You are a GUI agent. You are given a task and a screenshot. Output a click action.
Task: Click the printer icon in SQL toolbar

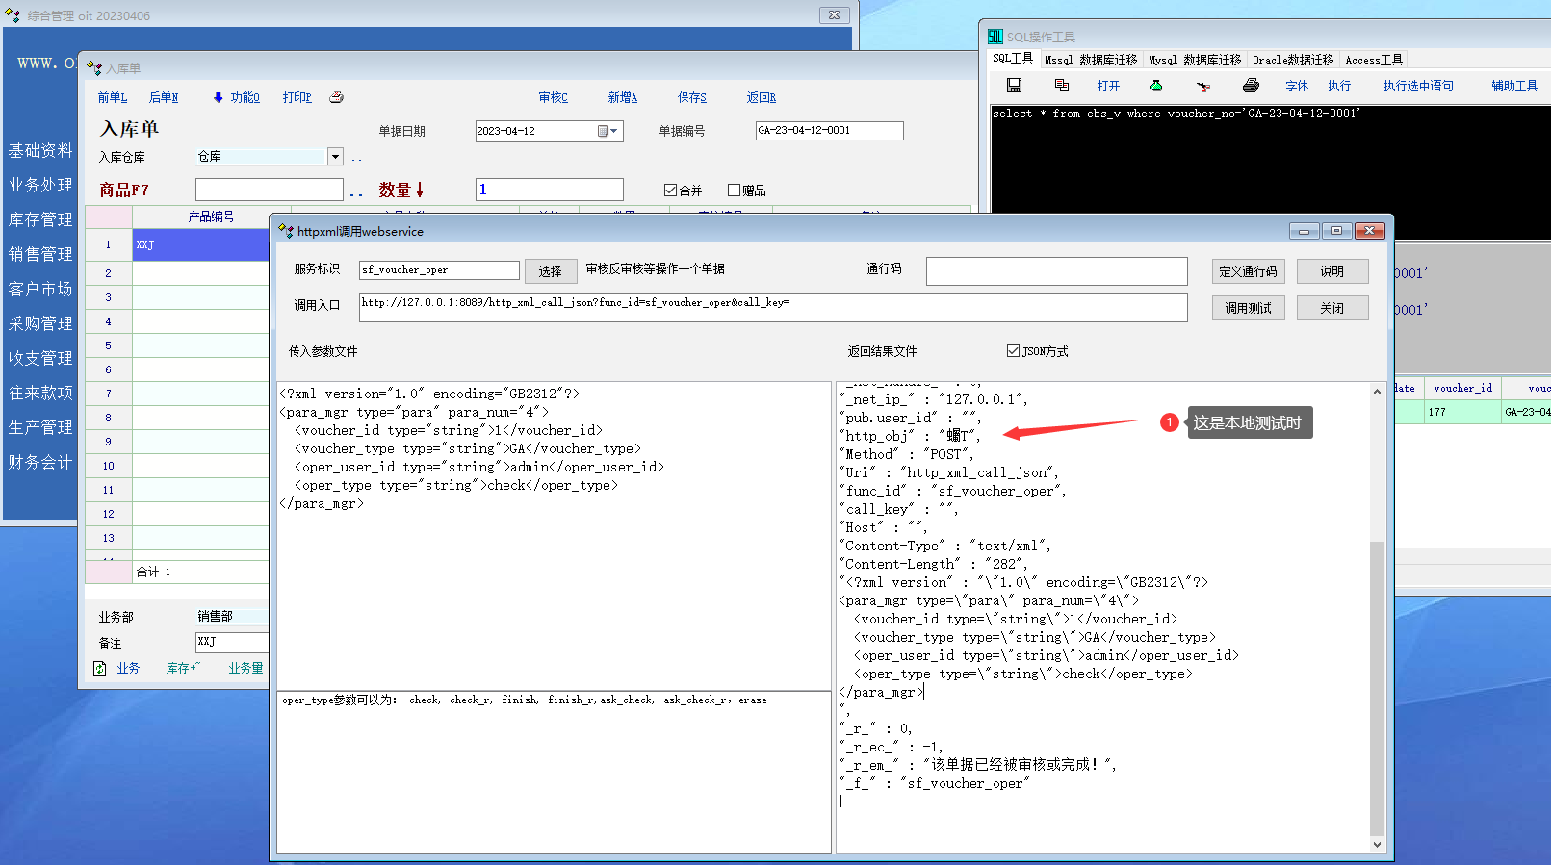[1251, 86]
